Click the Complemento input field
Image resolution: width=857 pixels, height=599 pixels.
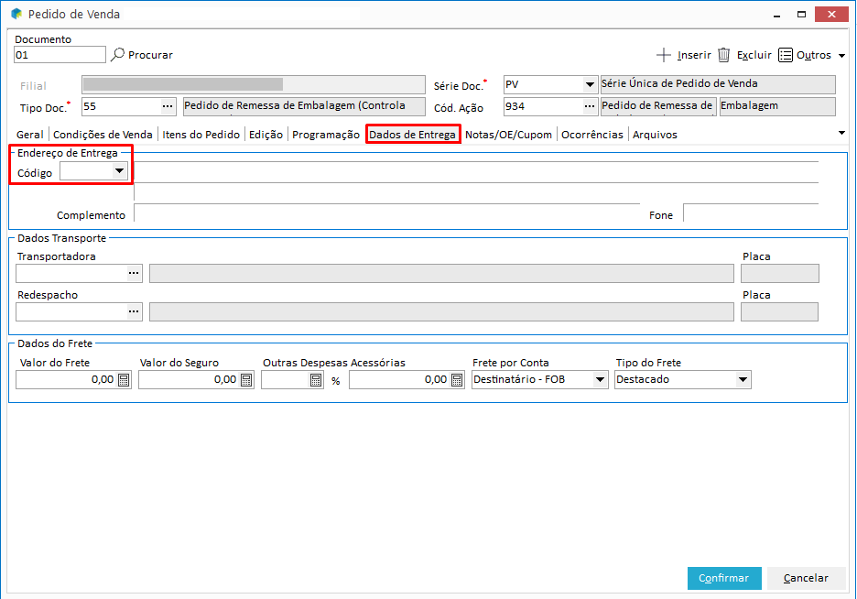385,214
